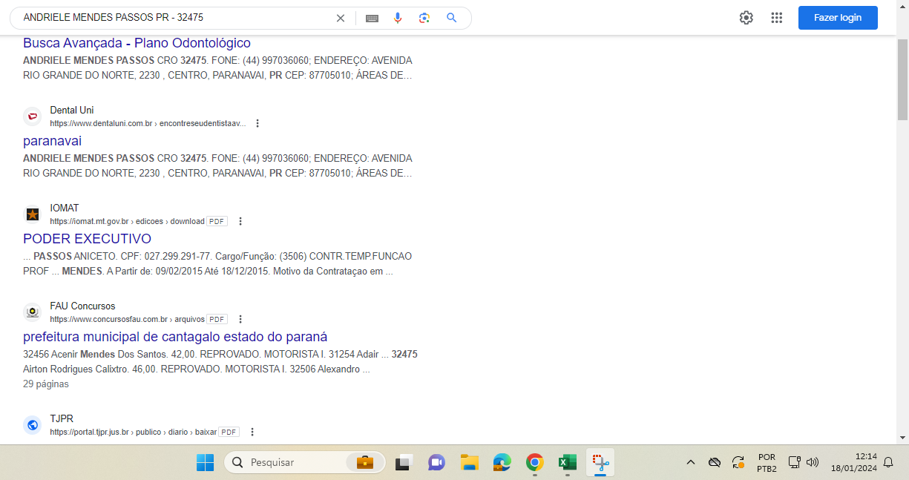Run the search with the magnifier icon
Screen dimensions: 909x480
click(x=451, y=18)
